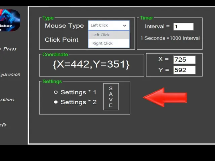Click the 'Interval =' label

pos(157,26)
